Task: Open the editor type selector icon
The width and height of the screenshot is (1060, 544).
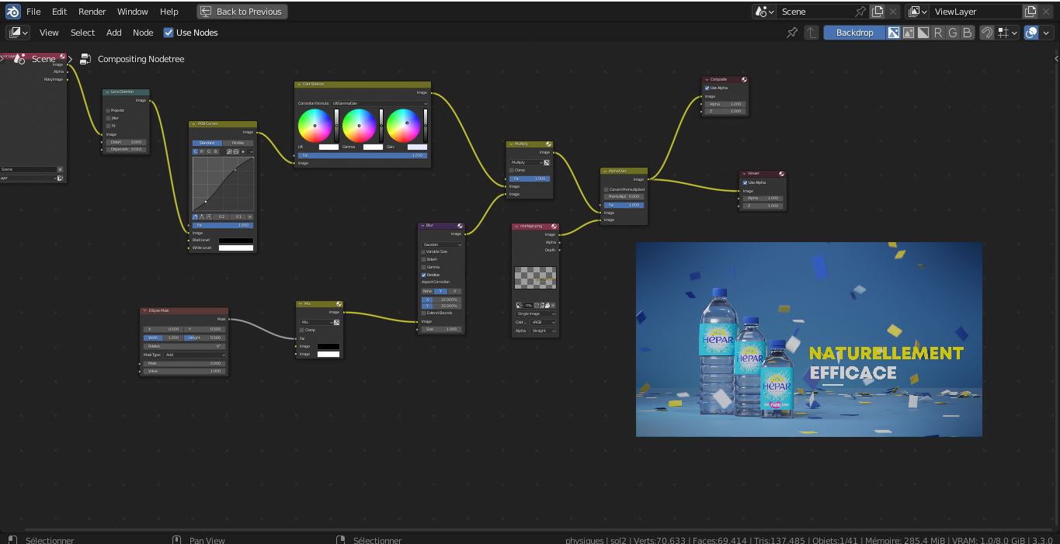Action: pos(18,33)
